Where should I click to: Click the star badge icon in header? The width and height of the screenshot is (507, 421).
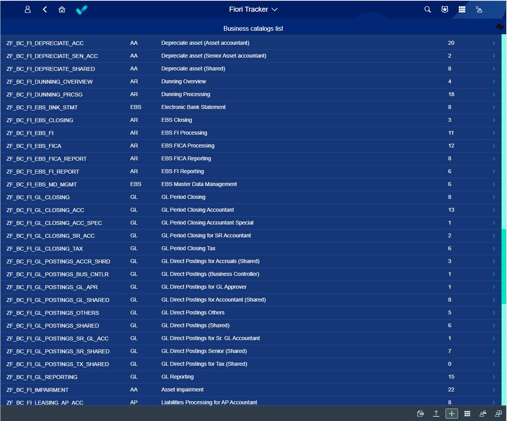[444, 9]
